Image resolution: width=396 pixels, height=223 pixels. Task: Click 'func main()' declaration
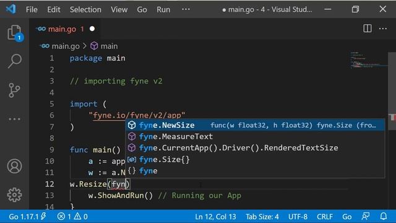95,150
